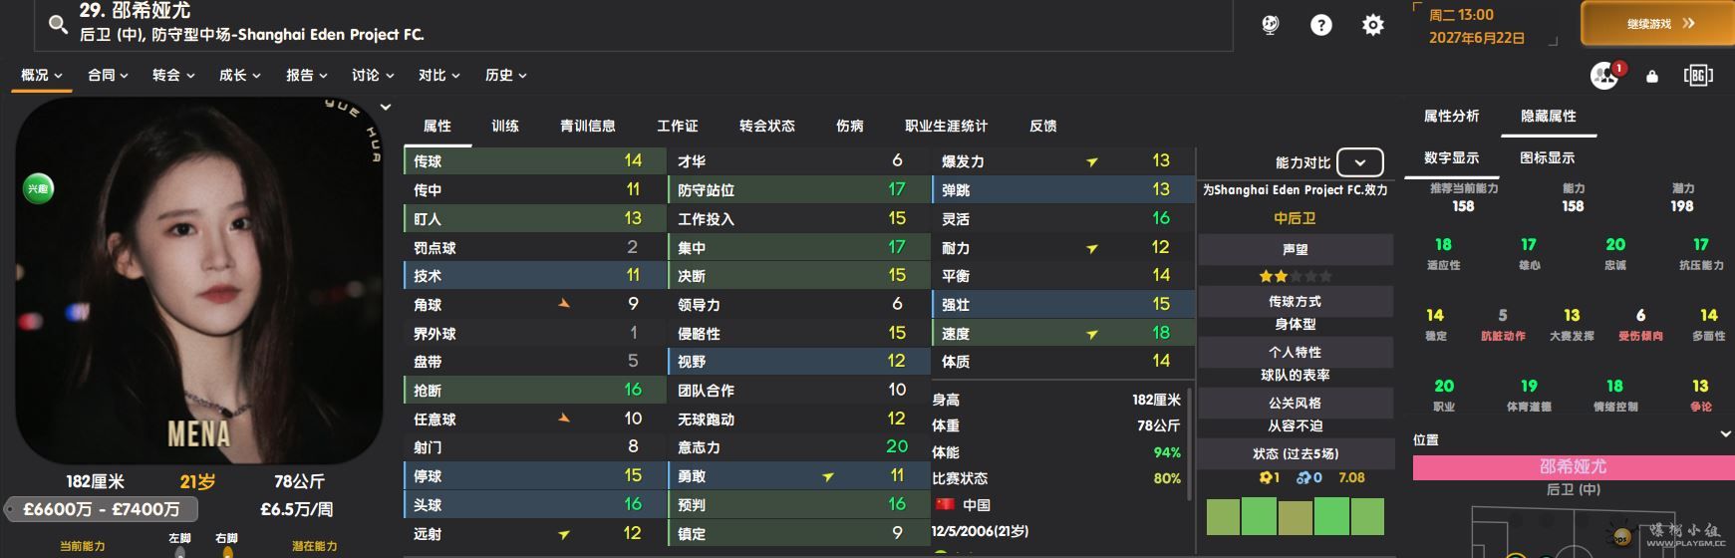The height and width of the screenshot is (558, 1735).
Task: Click the question mark help icon
Action: click(x=1321, y=25)
